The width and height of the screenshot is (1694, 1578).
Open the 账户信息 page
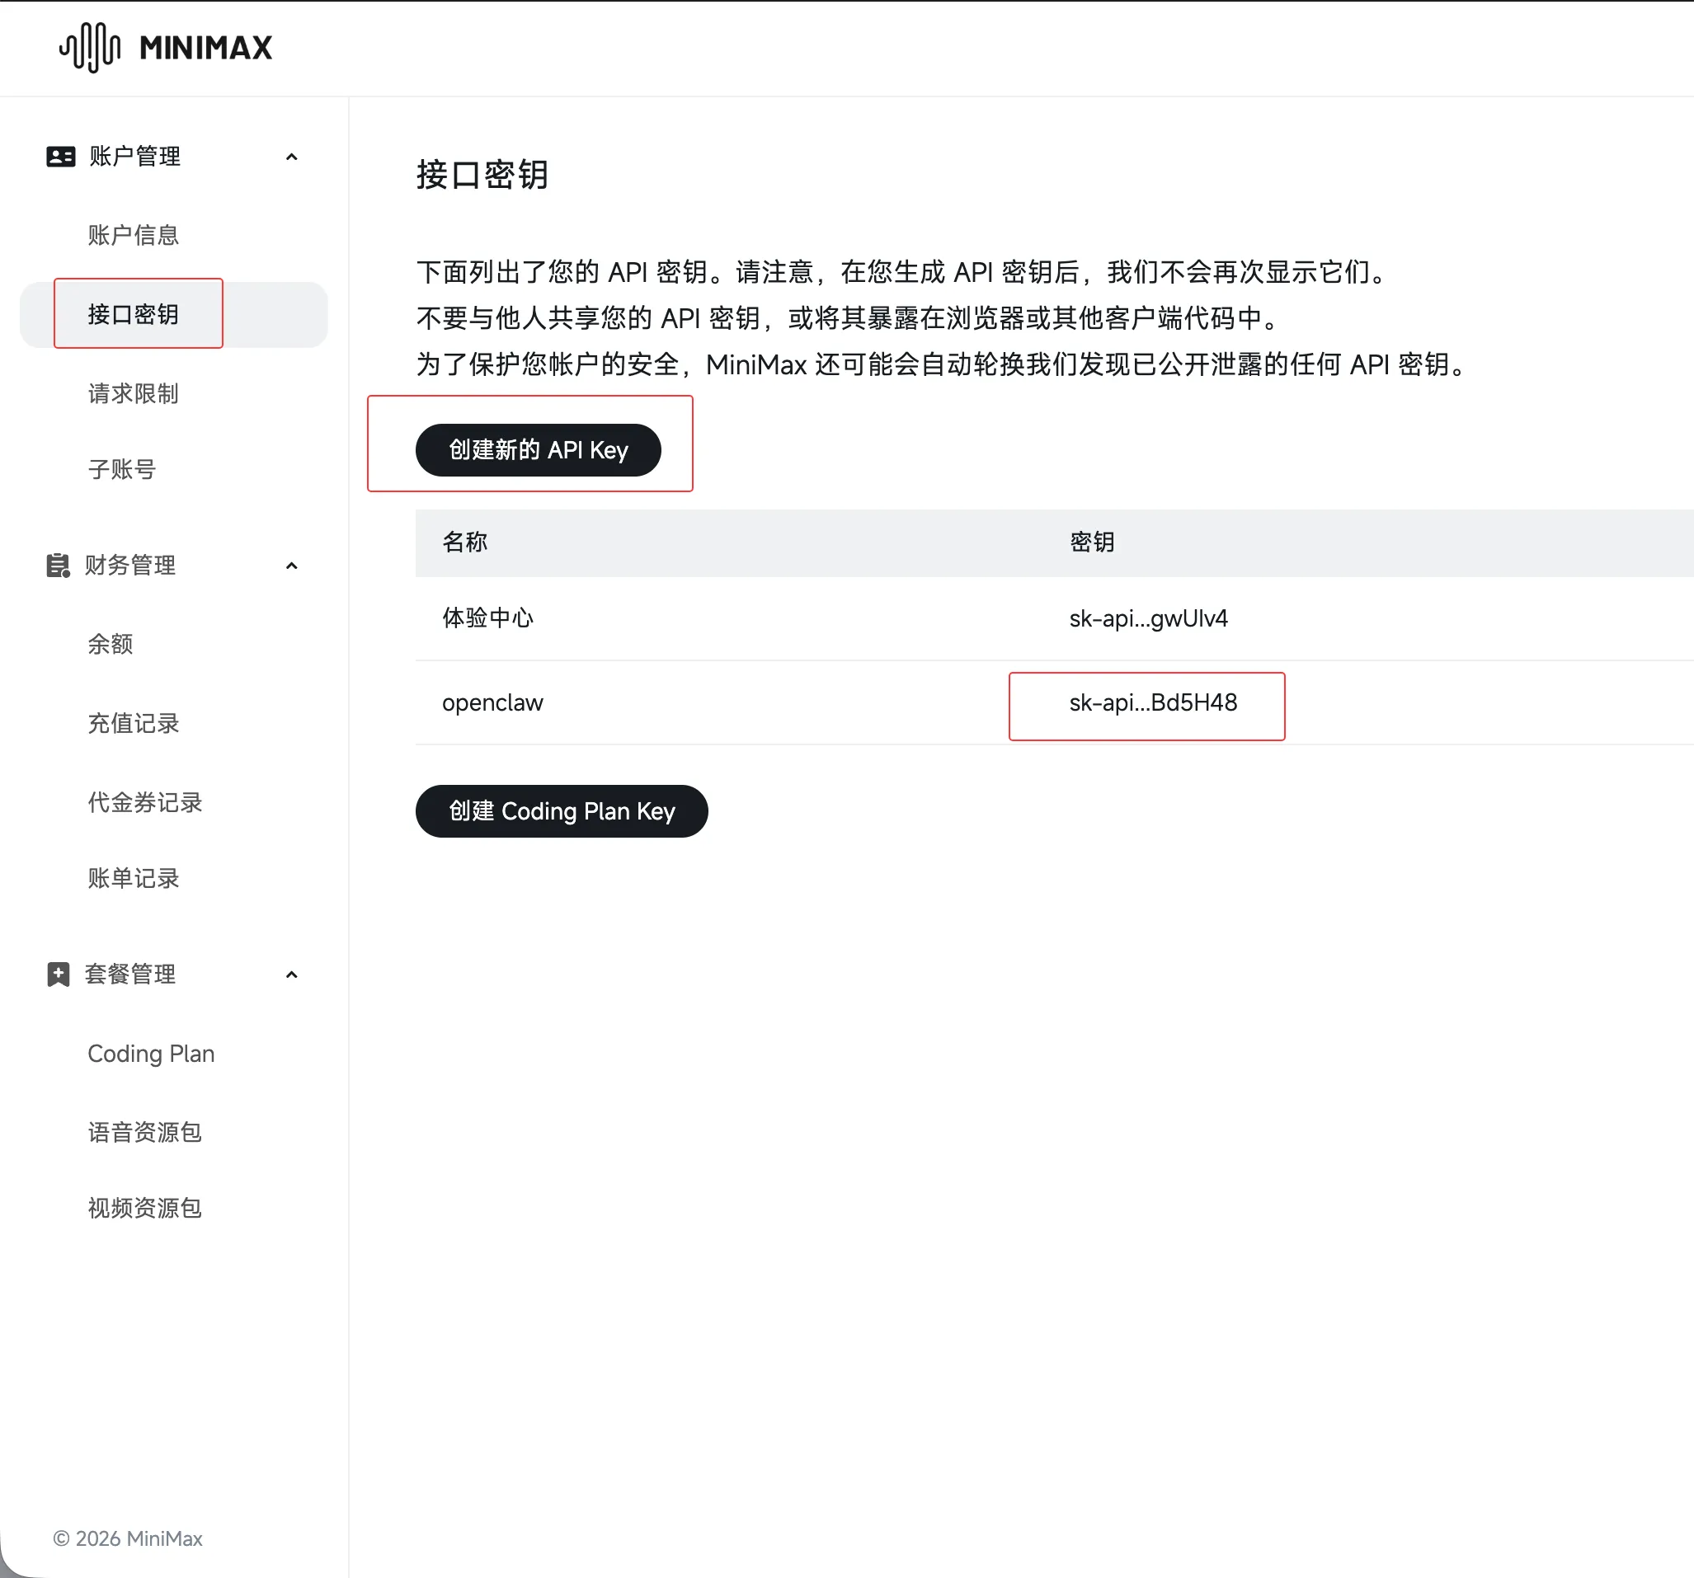(x=133, y=235)
